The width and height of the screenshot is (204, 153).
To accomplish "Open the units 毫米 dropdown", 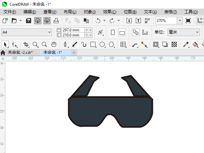I will click(x=197, y=32).
